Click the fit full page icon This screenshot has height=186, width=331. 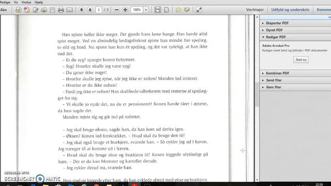click(x=167, y=10)
